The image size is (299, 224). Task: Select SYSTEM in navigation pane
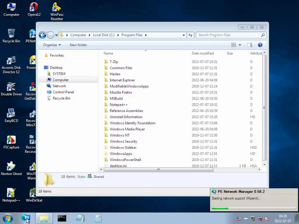[59, 74]
